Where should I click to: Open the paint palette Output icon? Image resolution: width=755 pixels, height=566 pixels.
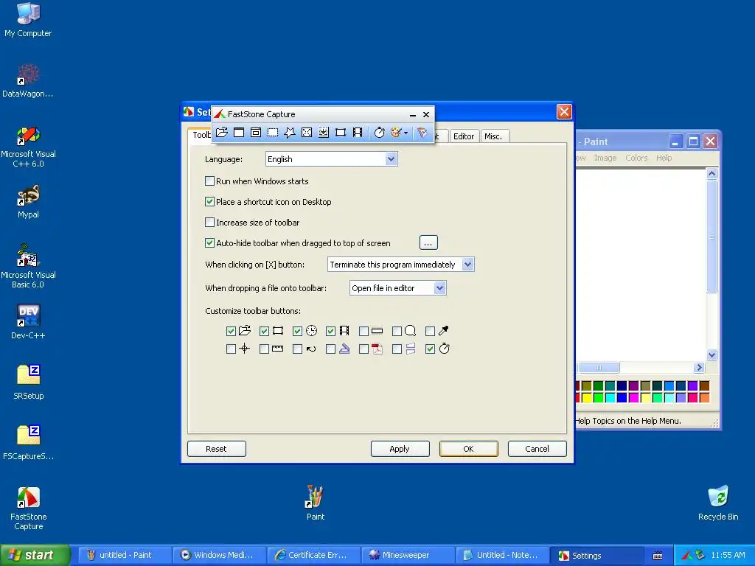[396, 133]
